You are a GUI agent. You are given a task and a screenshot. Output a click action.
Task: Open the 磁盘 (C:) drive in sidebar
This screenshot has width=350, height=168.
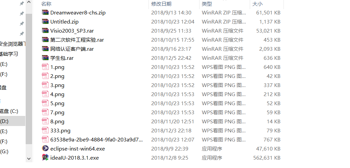pyautogui.click(x=9, y=111)
